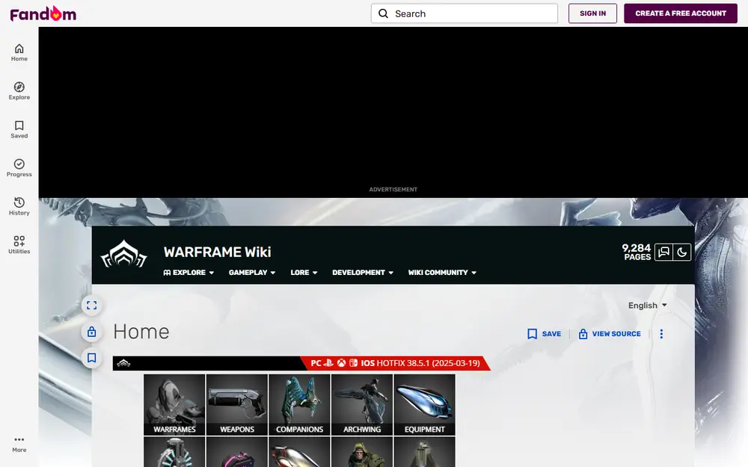
Task: Open the WEAPONS category tile
Action: pos(237,404)
